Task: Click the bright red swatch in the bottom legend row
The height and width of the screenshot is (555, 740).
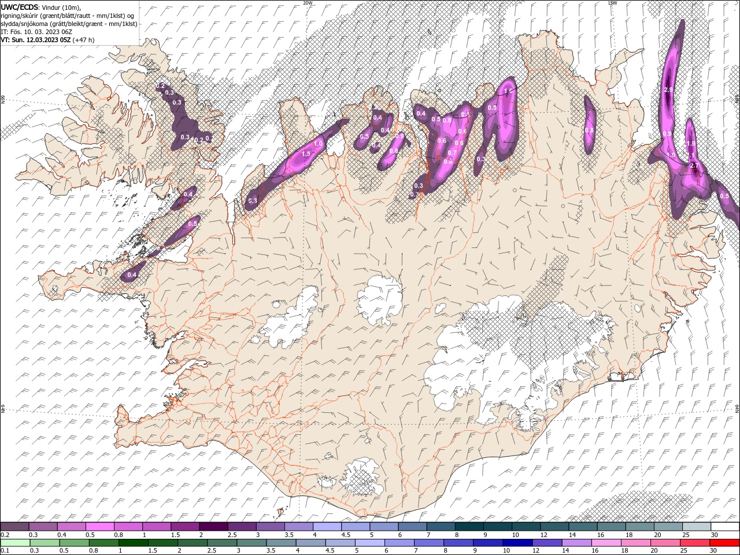Action: (x=724, y=543)
